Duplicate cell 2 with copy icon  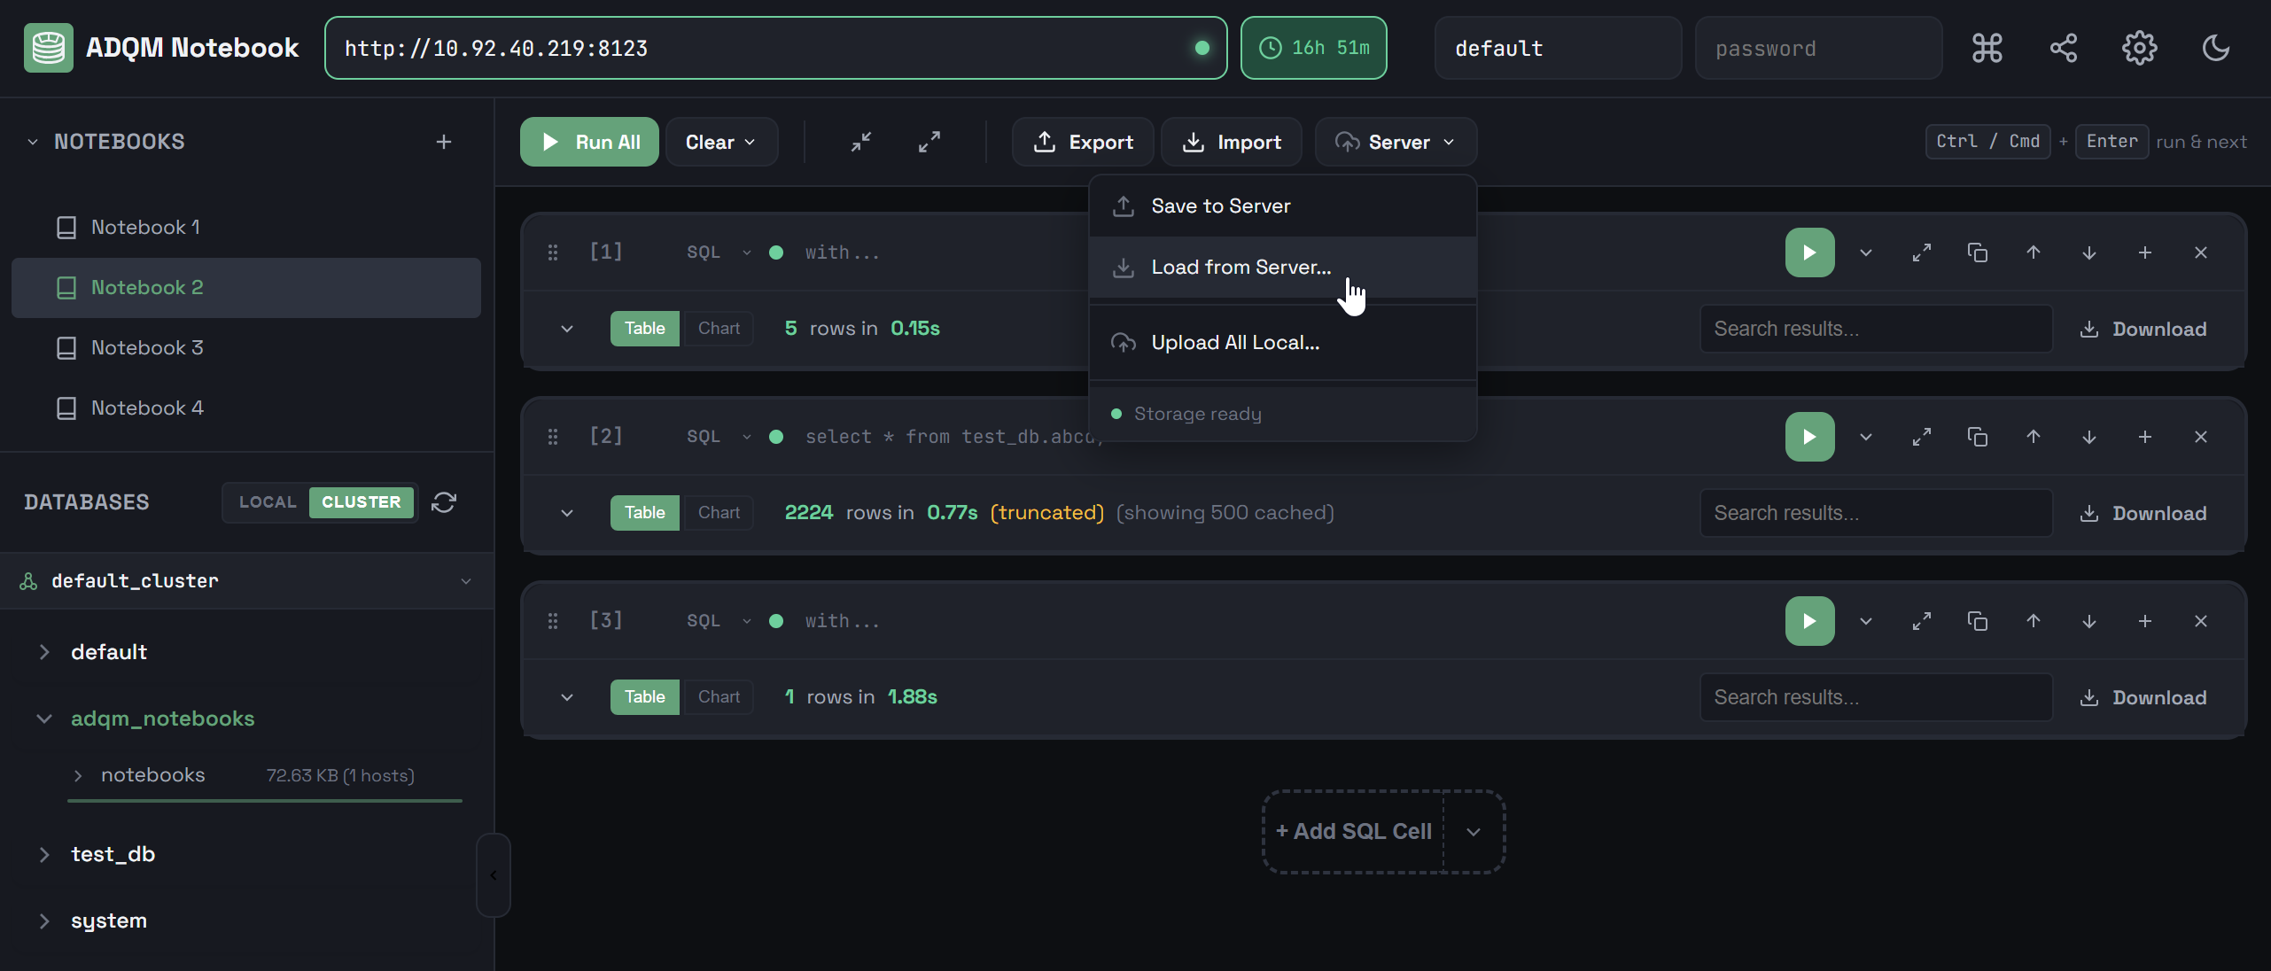(x=1977, y=437)
